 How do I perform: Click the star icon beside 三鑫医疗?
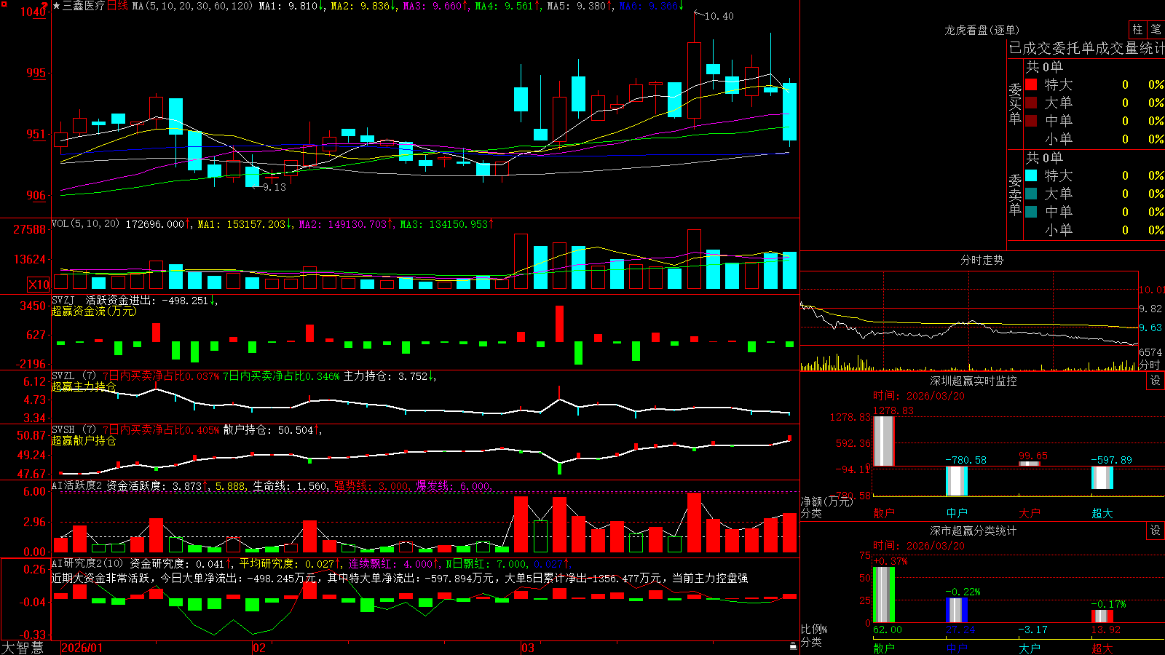tap(57, 6)
